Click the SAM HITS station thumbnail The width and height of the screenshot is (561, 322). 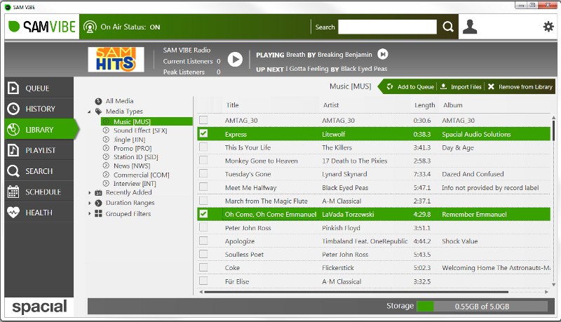(x=116, y=60)
